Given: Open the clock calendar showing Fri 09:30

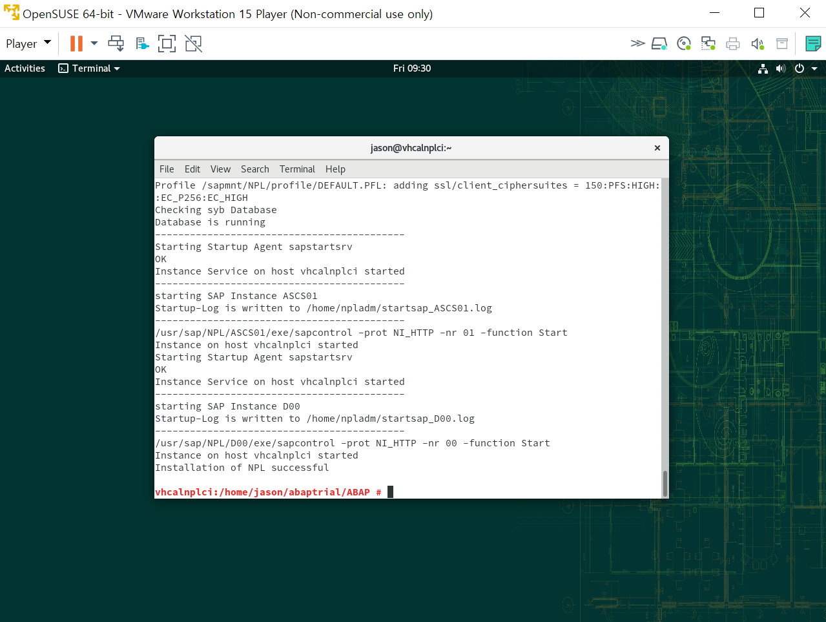Looking at the screenshot, I should 412,68.
